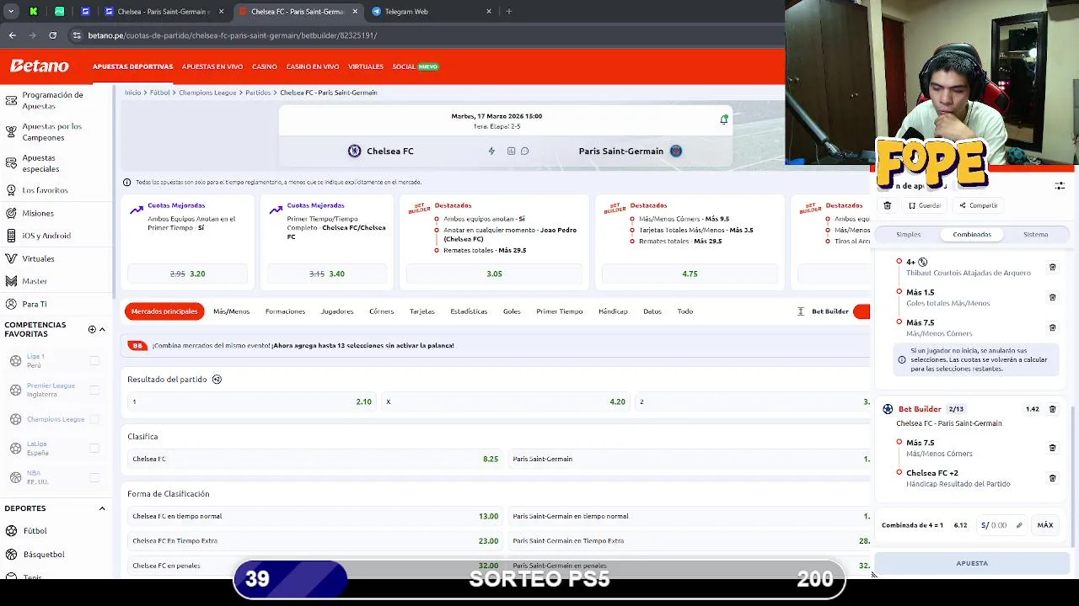Tick the NBA EE. UU. checkbox
Screen dimensions: 1079x606
(x=94, y=477)
